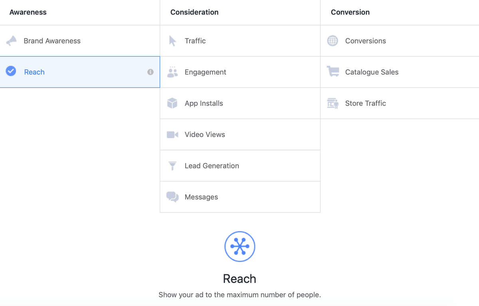The width and height of the screenshot is (479, 306).
Task: Click the info icon beside Reach
Action: [x=150, y=72]
